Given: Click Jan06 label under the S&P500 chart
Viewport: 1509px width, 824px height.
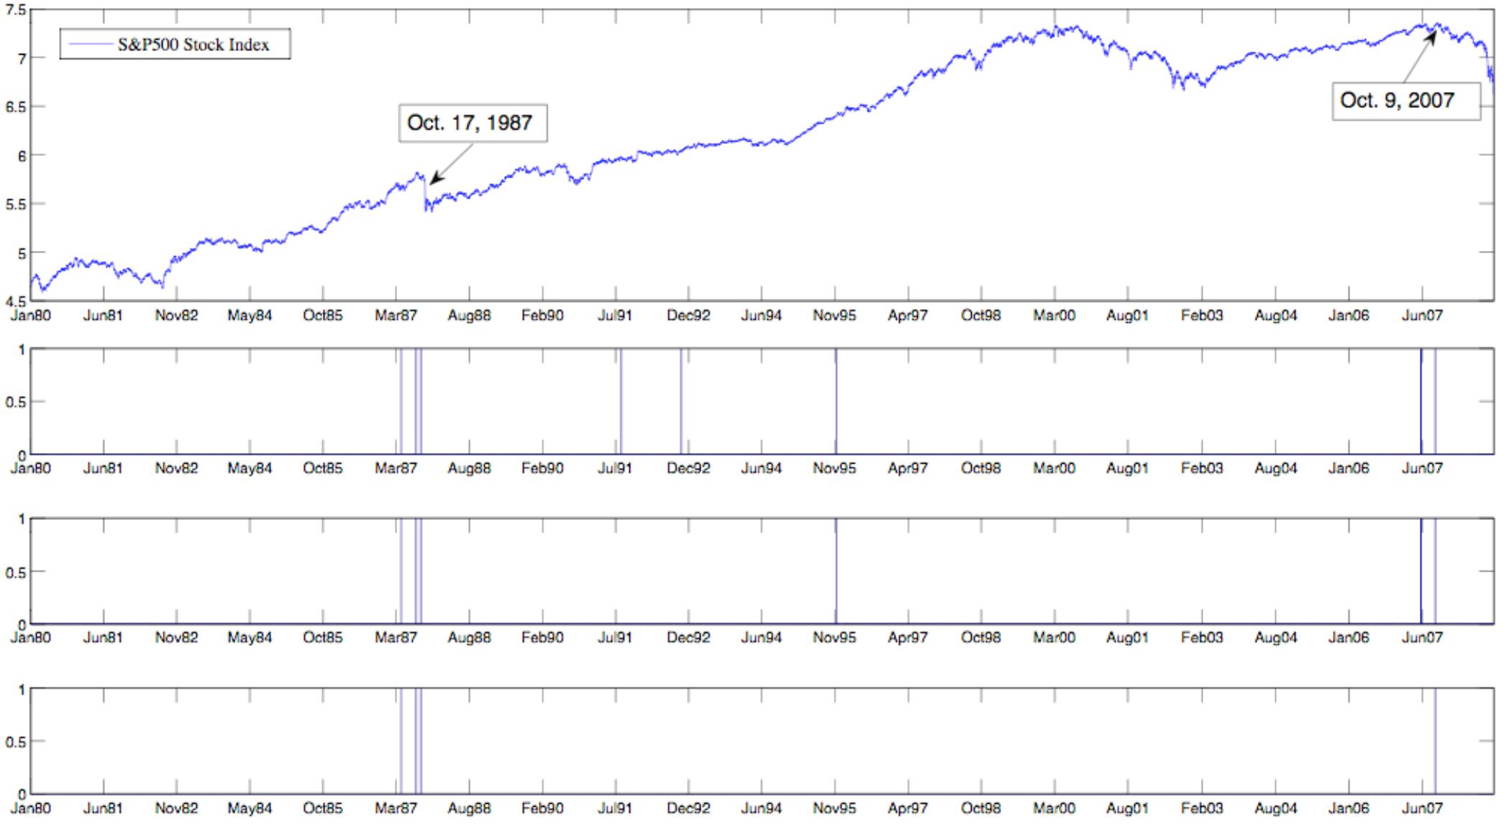Looking at the screenshot, I should pyautogui.click(x=1349, y=315).
